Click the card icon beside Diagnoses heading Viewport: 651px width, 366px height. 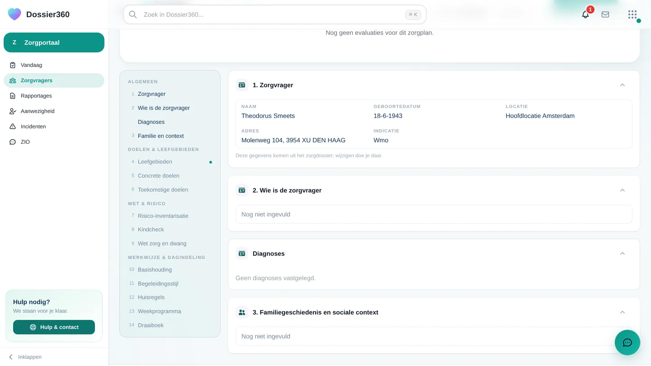(x=242, y=253)
